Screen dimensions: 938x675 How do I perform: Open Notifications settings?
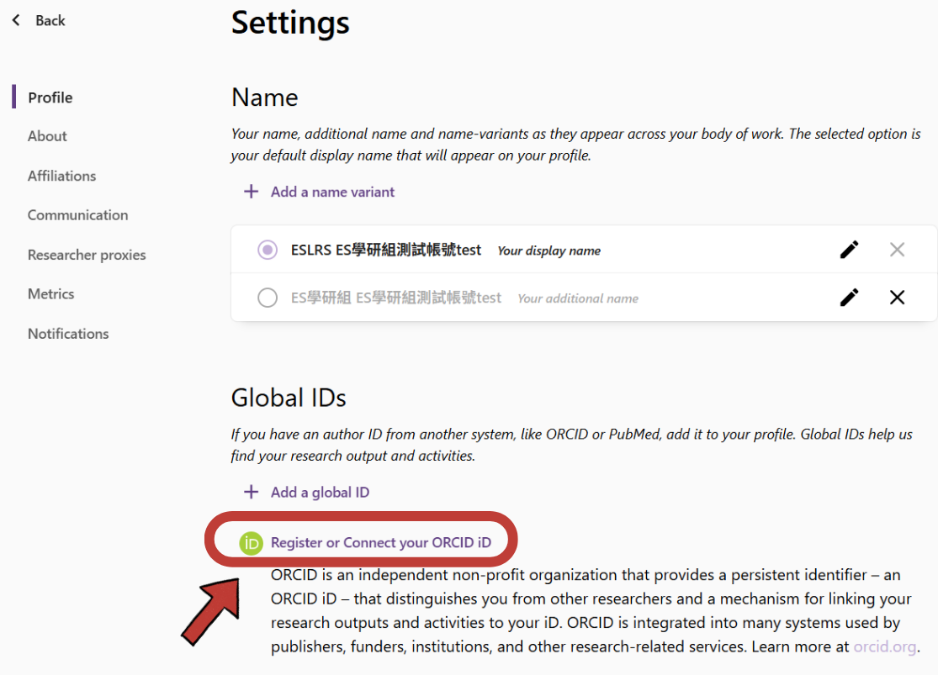68,334
